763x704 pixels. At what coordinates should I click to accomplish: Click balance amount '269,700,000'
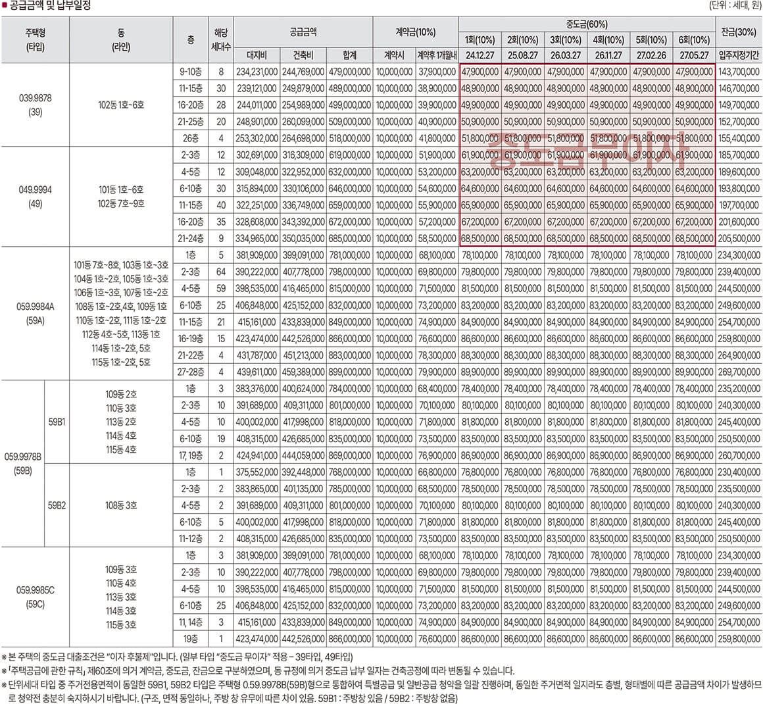(x=739, y=372)
